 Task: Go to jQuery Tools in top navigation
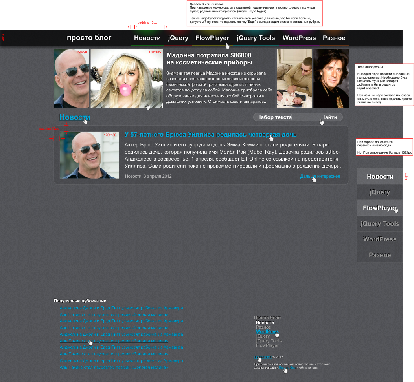pos(256,38)
